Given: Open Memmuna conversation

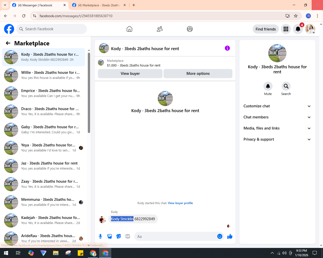Looking at the screenshot, I should coord(44,202).
